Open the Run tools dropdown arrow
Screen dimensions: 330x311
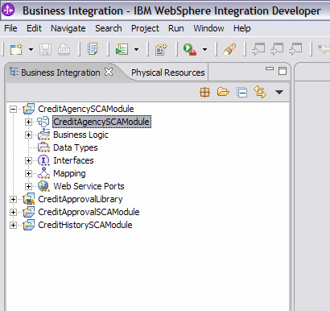pyautogui.click(x=204, y=49)
